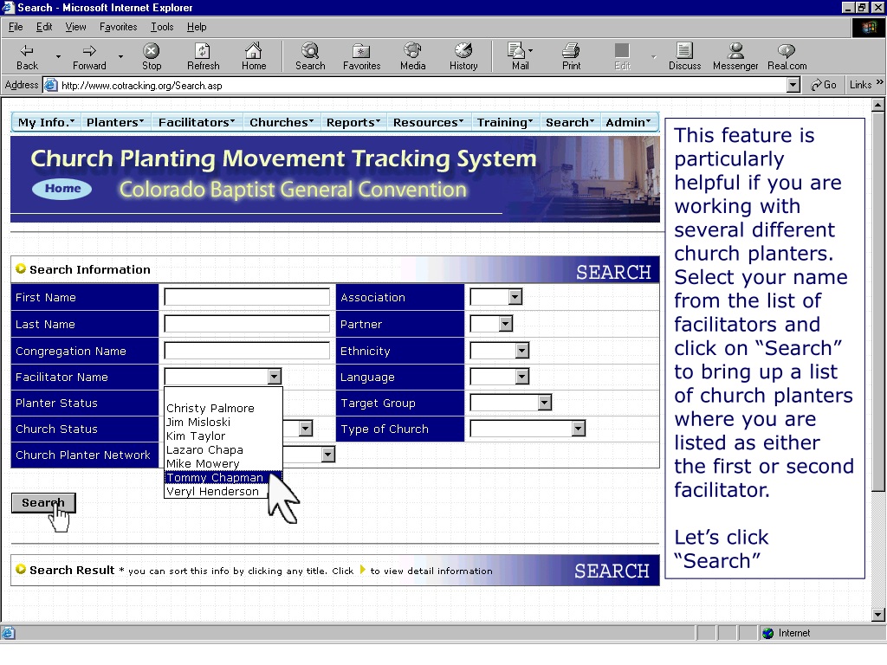The height and width of the screenshot is (665, 887).
Task: Open the Help menu
Action: (197, 27)
